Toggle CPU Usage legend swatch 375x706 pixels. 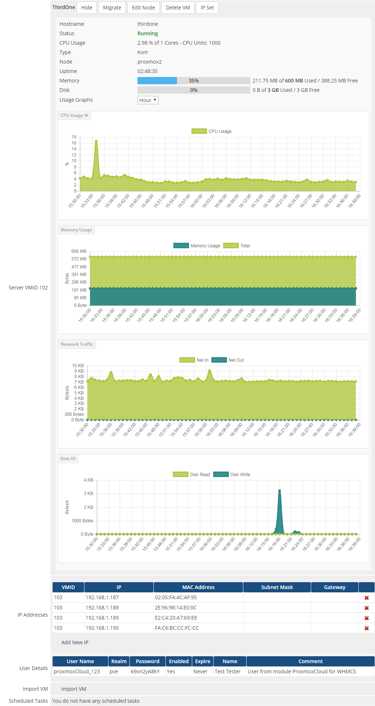pyautogui.click(x=199, y=131)
